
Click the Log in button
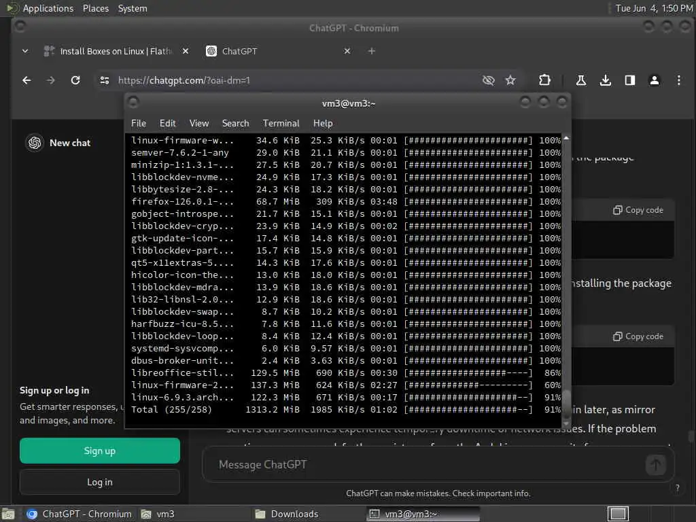click(100, 482)
